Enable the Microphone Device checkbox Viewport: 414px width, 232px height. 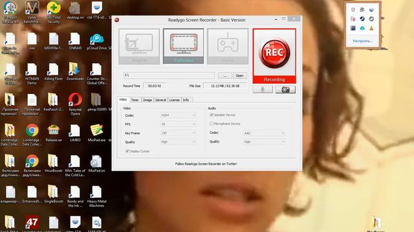pos(212,124)
